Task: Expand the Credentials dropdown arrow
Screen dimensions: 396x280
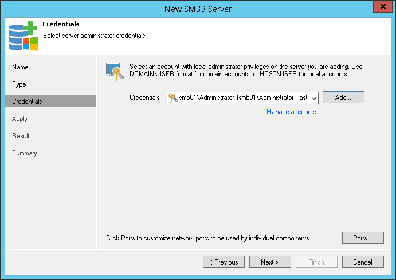Action: (313, 98)
